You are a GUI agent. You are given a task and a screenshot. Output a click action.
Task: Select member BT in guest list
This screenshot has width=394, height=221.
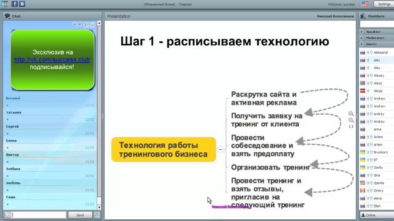(x=376, y=160)
